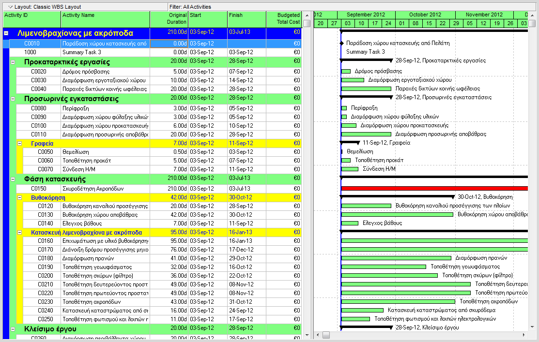This screenshot has width=539, height=342.
Task: Collapse the Προκαταρκτικές εργασίες WBS group
Action: (13, 62)
